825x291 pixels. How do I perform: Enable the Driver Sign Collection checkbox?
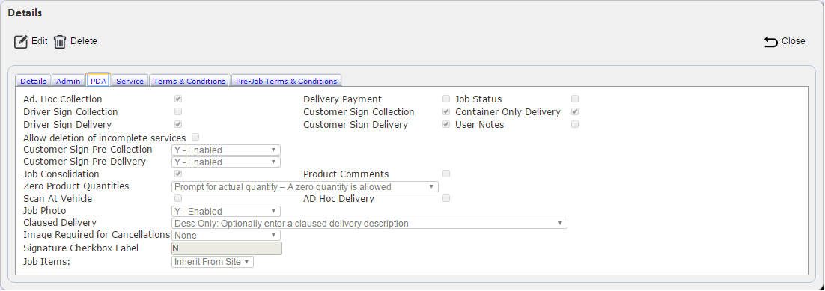(x=178, y=111)
